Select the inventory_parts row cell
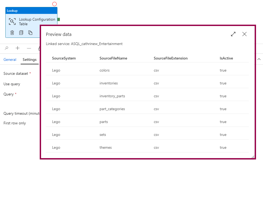 pos(112,96)
